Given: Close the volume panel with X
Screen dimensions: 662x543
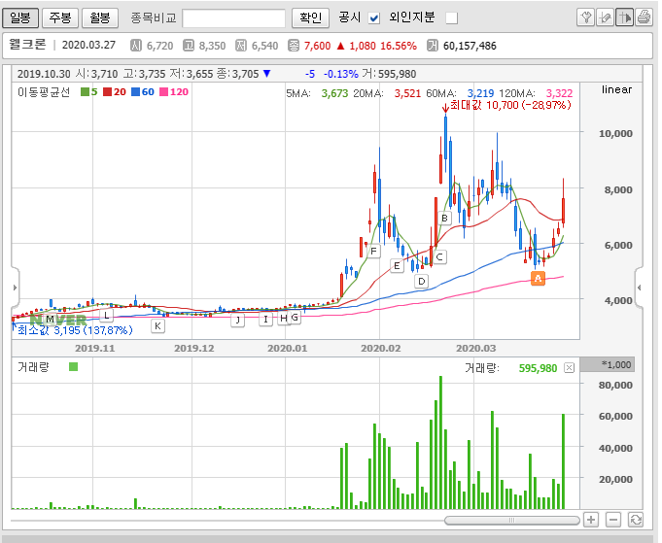Looking at the screenshot, I should (569, 368).
